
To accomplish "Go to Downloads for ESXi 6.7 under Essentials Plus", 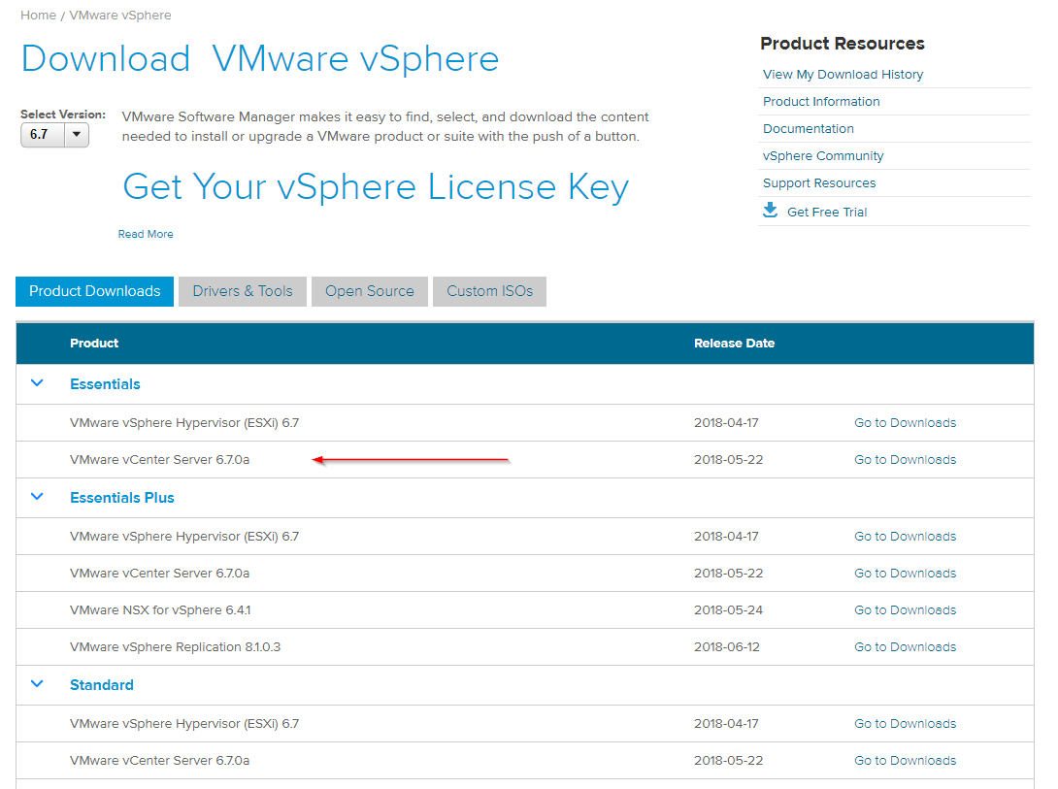I will pos(905,536).
